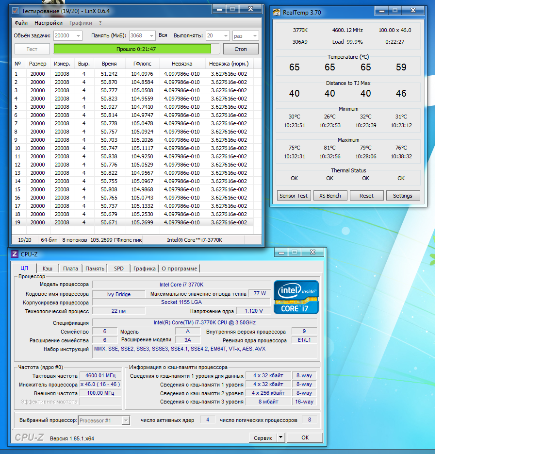Click the Стоп button in LinX
This screenshot has height=454, width=559.
tap(241, 49)
